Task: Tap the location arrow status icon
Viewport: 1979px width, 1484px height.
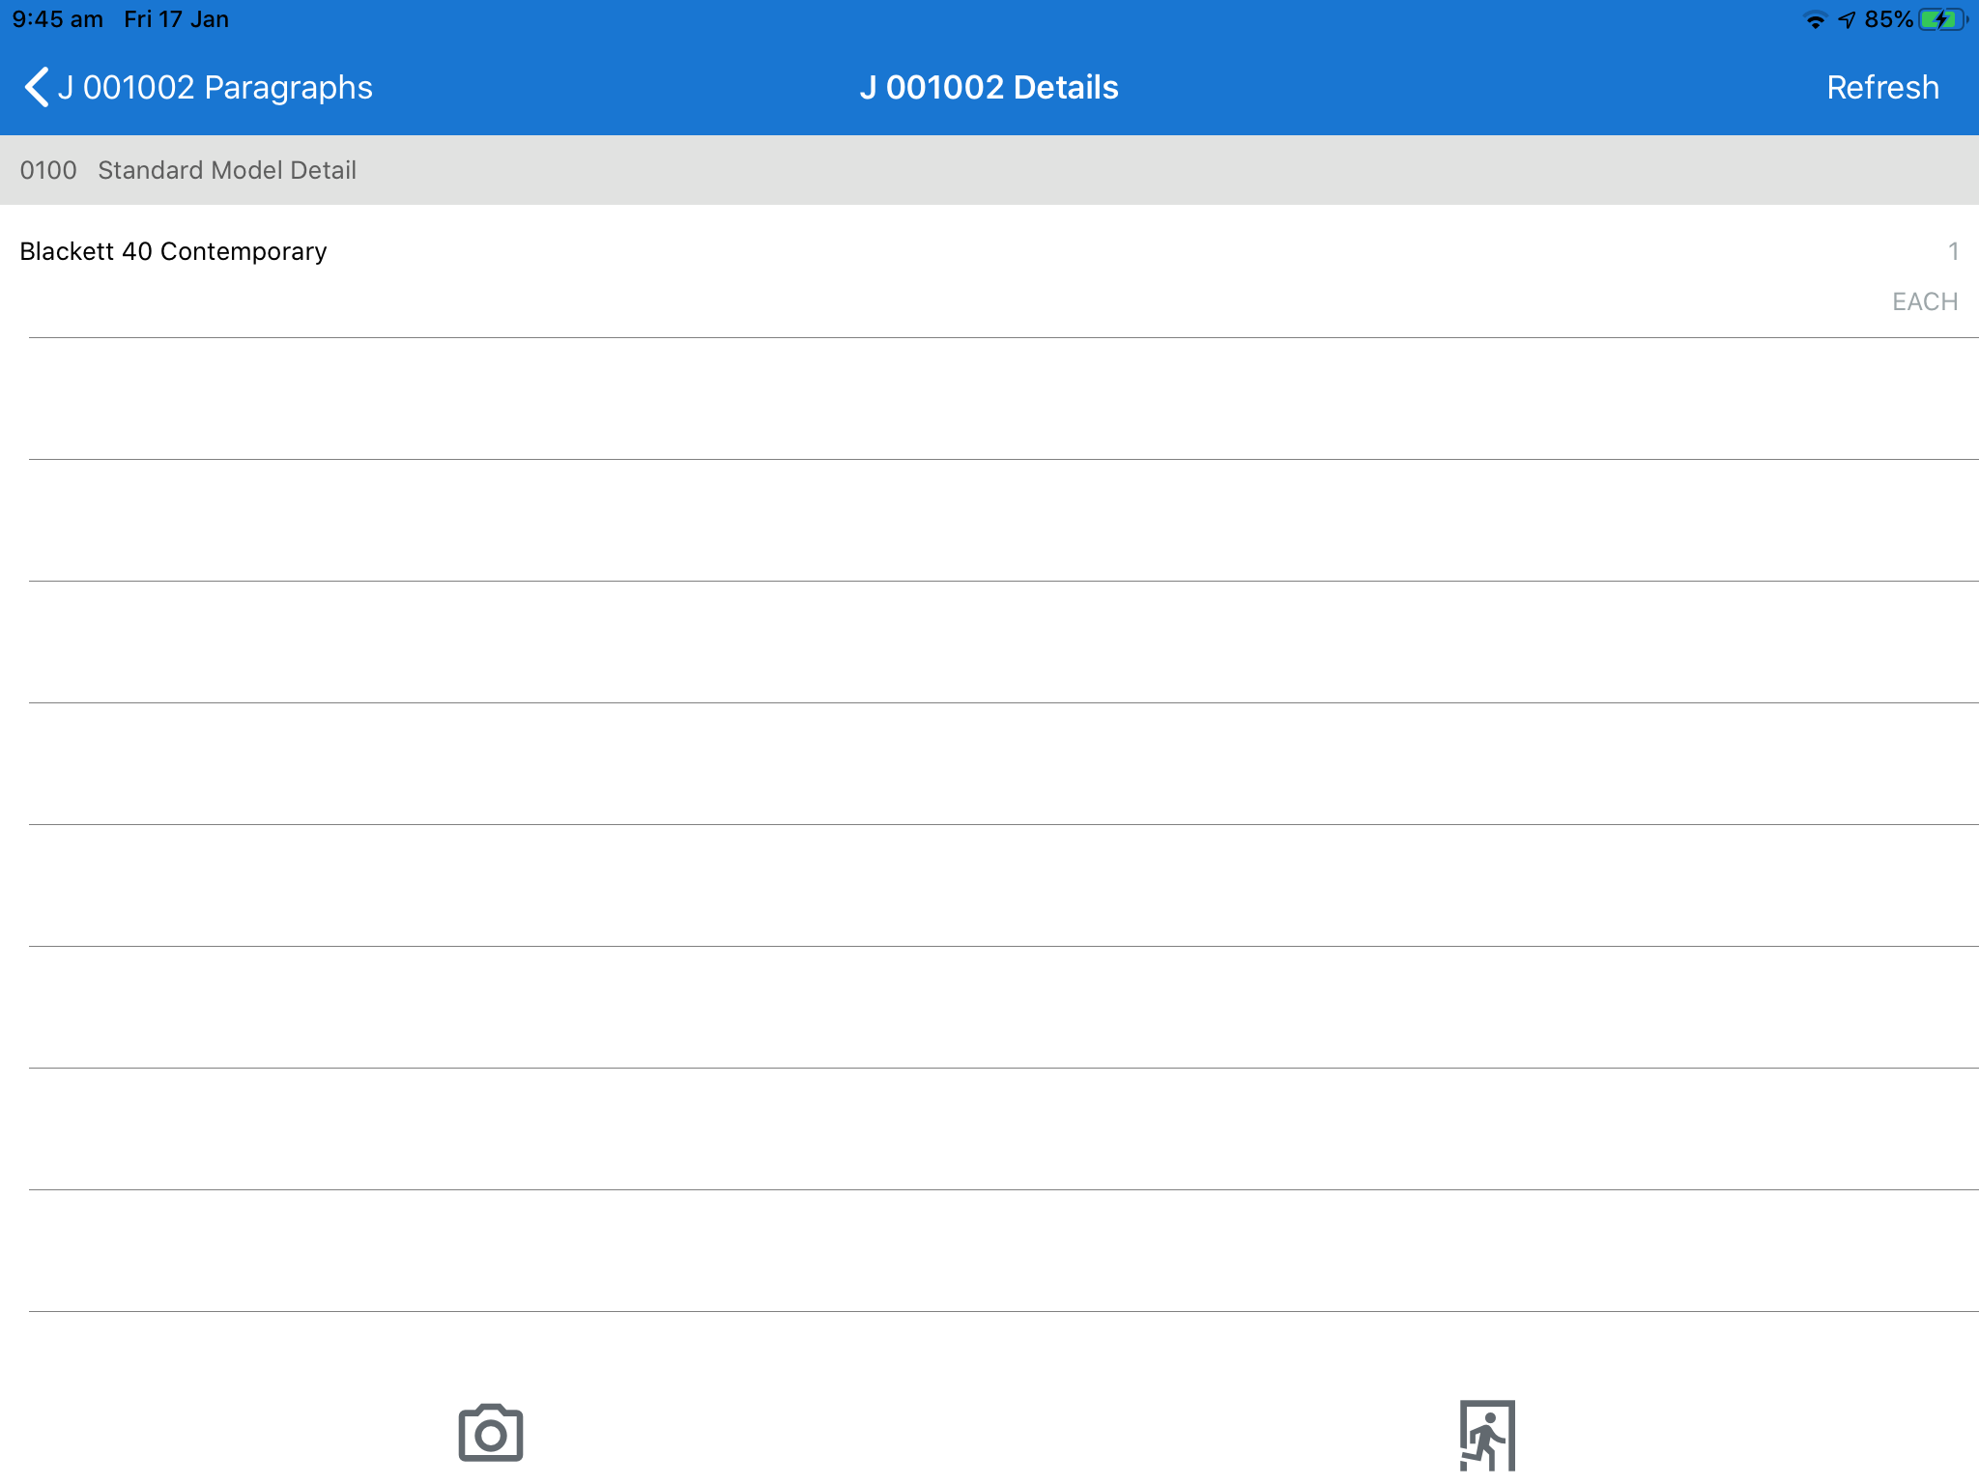Action: tap(1847, 19)
